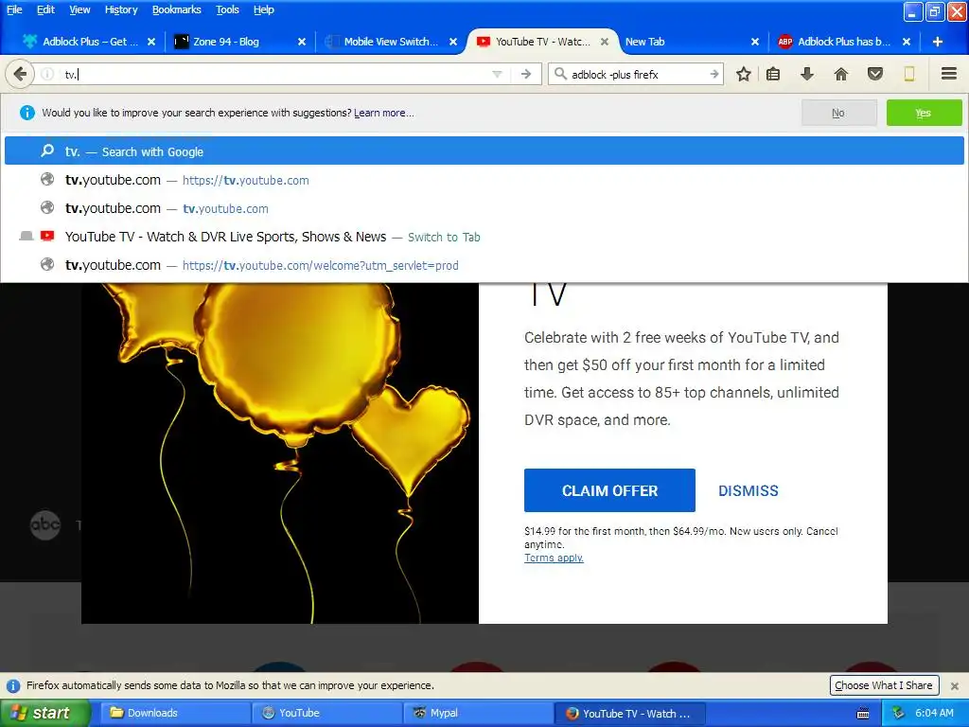Image resolution: width=969 pixels, height=727 pixels.
Task: Click the go arrow in the address bar
Action: click(526, 74)
